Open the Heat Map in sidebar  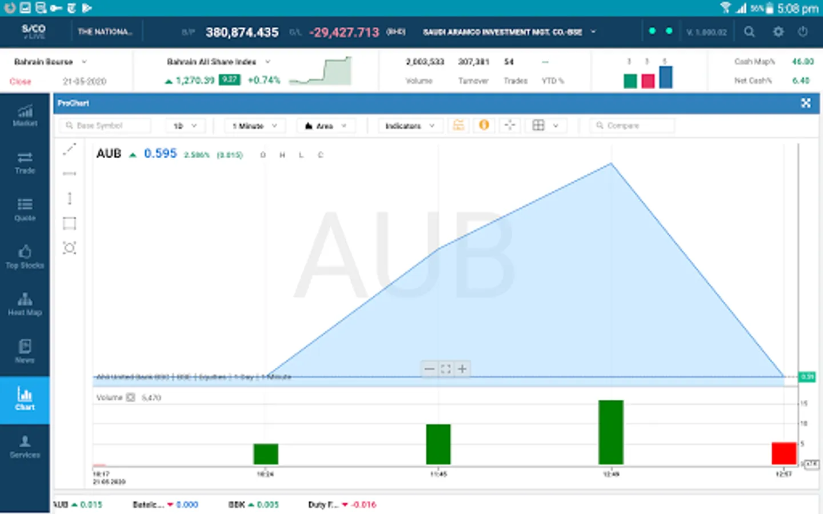coord(25,305)
